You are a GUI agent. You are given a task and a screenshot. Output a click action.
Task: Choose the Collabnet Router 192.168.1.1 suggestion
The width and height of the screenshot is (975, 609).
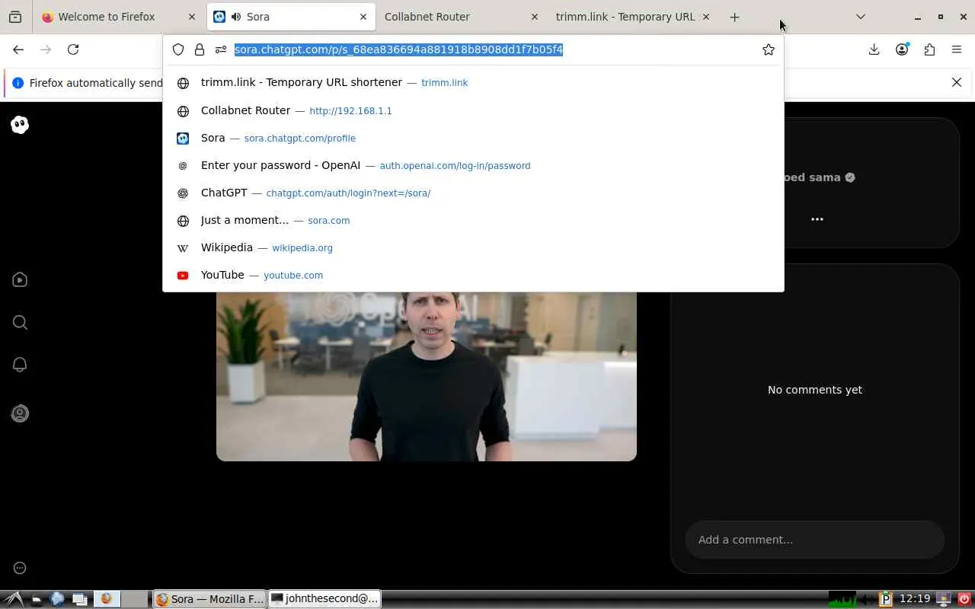point(473,110)
